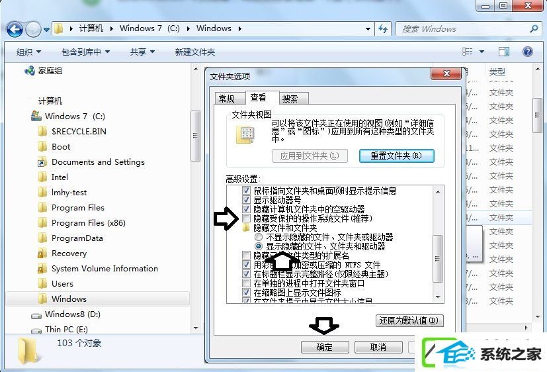This screenshot has width=547, height=372.
Task: Select the Thin PC (E:) drive icon
Action: pos(36,330)
